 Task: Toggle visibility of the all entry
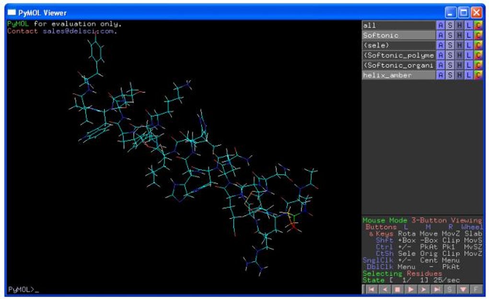click(x=398, y=25)
